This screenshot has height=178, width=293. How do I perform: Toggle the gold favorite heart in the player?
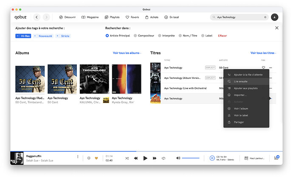(x=96, y=158)
